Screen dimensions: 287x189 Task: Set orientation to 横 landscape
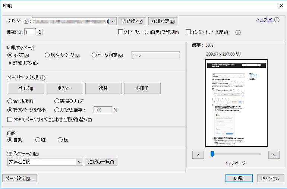60,140
